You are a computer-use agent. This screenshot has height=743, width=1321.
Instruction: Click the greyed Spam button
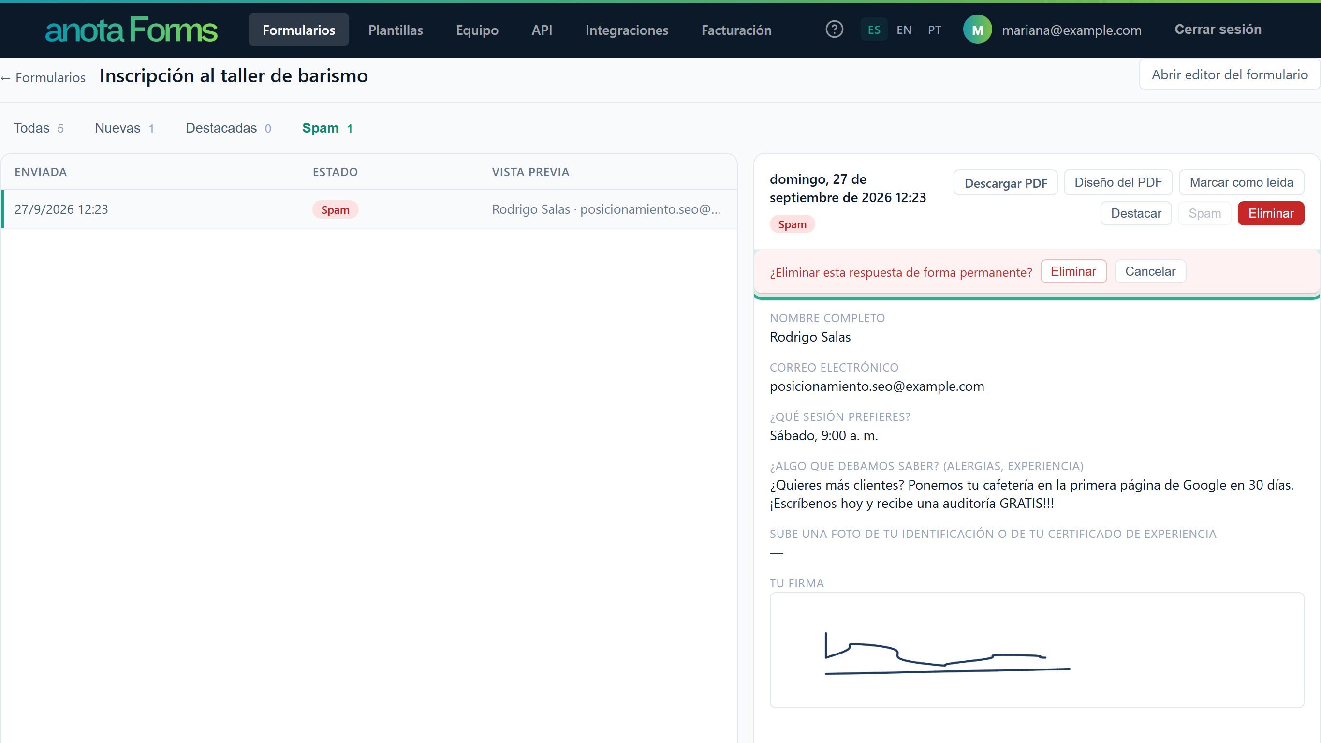click(x=1204, y=213)
